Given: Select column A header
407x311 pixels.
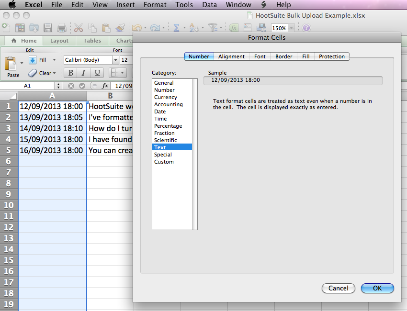Looking at the screenshot, I should point(52,96).
